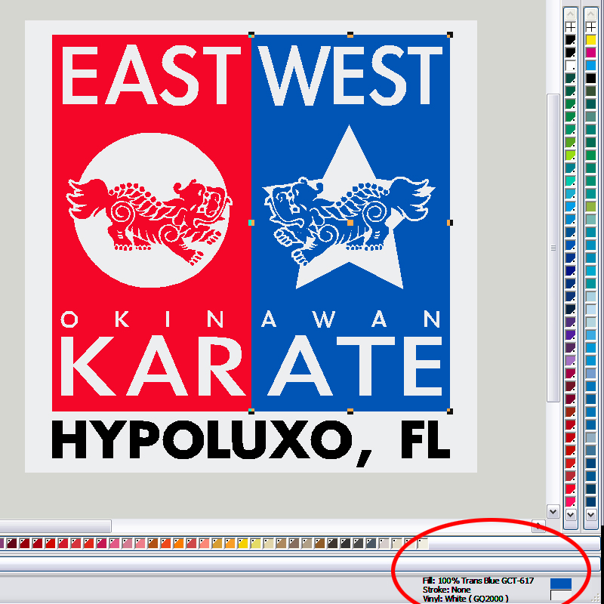Select the lime green swatch in the left palette

click(570, 156)
